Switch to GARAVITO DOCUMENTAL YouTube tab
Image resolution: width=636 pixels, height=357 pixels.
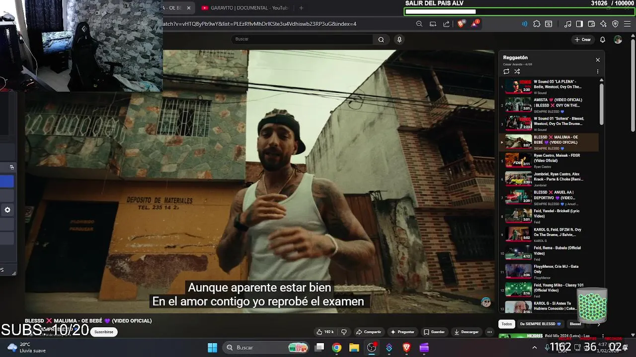(x=244, y=8)
